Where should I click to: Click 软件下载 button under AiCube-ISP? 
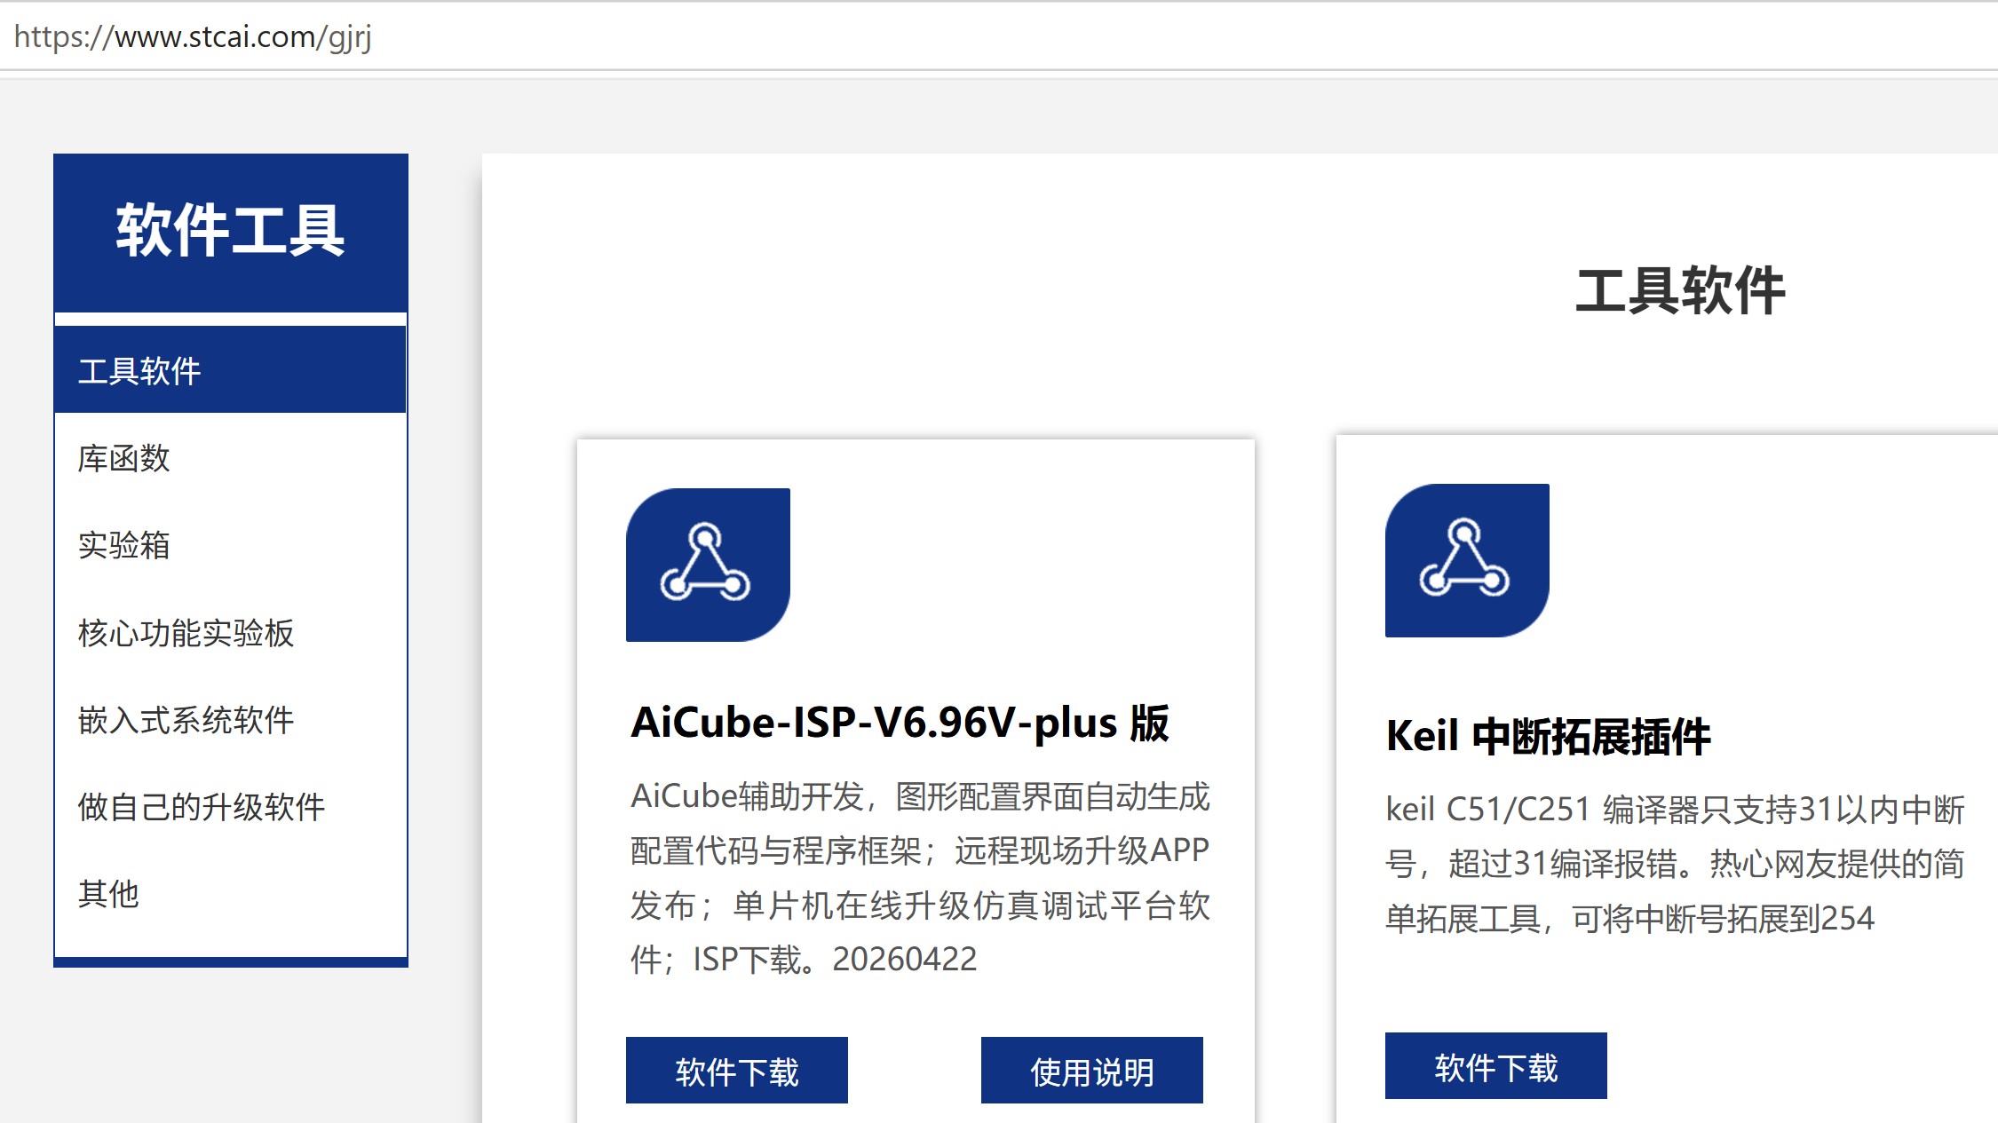pyautogui.click(x=737, y=1071)
